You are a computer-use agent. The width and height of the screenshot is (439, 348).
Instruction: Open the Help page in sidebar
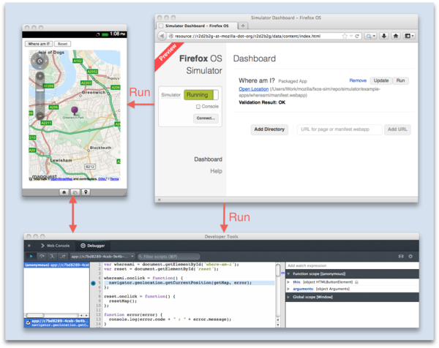coord(216,170)
